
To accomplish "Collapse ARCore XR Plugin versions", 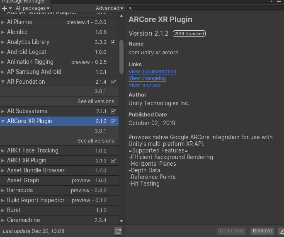I will pyautogui.click(x=3, y=121).
